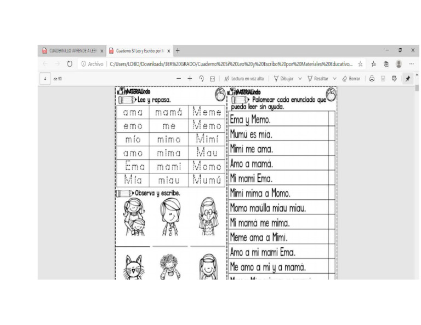Tick the box for 'Mimi mima a Momo.'

click(x=332, y=192)
